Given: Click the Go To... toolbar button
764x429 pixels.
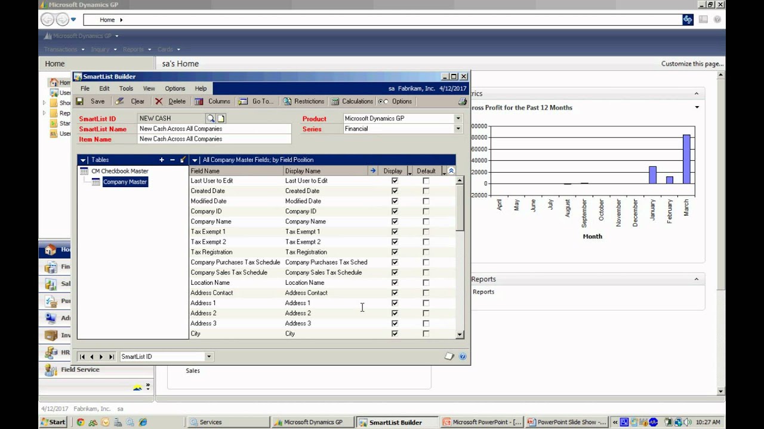Looking at the screenshot, I should [256, 101].
